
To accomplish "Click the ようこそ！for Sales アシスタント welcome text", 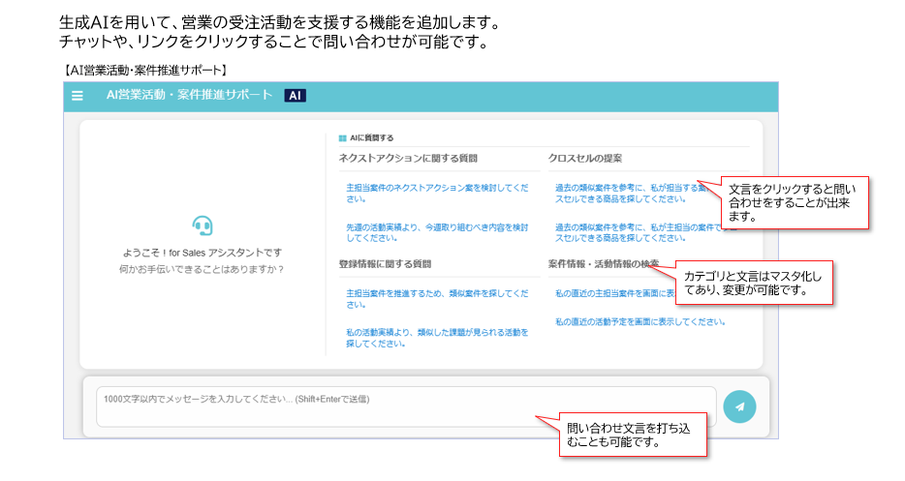I will (202, 253).
